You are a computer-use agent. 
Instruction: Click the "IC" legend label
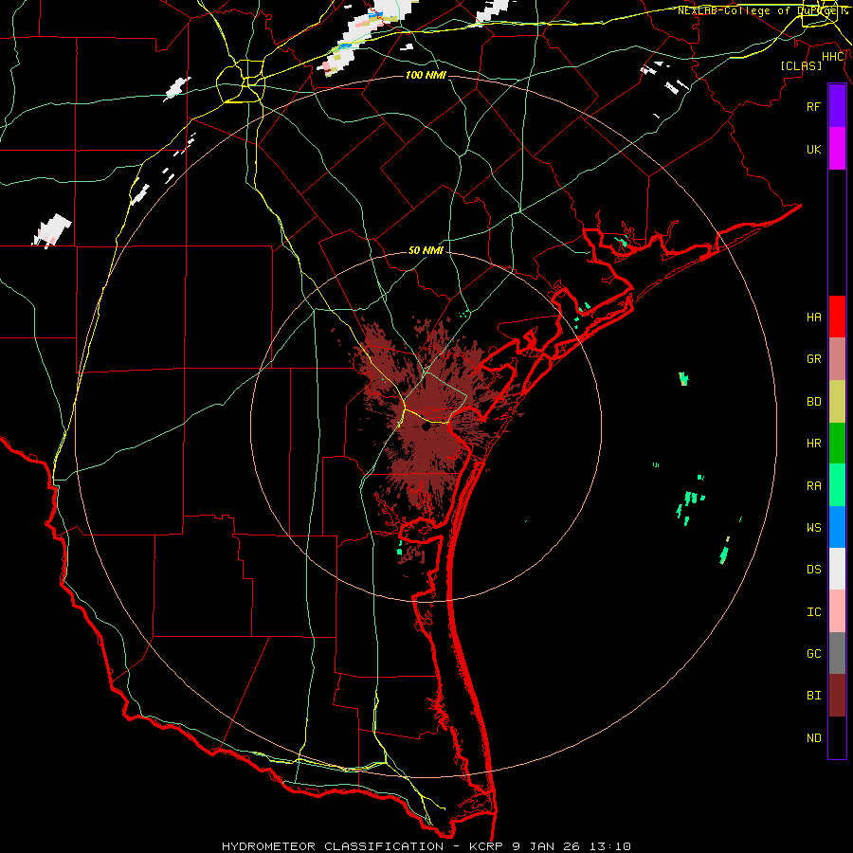click(813, 612)
